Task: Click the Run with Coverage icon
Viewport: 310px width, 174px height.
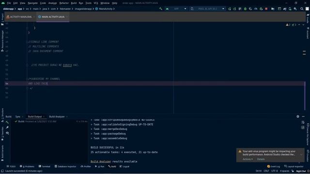Action: 250,9
